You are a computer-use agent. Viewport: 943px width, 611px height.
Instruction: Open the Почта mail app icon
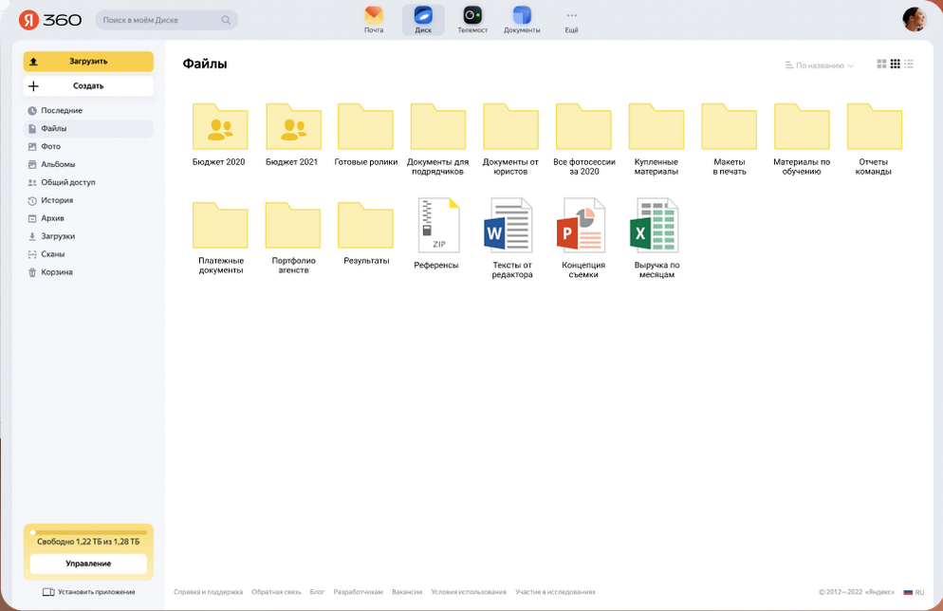[374, 15]
